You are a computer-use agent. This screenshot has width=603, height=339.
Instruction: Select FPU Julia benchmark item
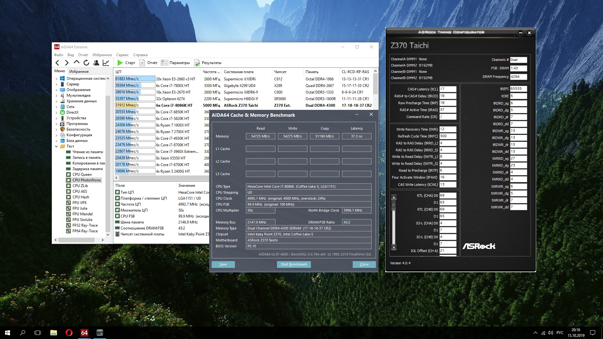point(80,208)
